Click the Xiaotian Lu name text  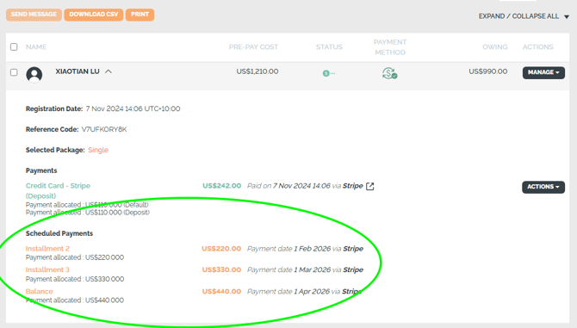pyautogui.click(x=78, y=71)
